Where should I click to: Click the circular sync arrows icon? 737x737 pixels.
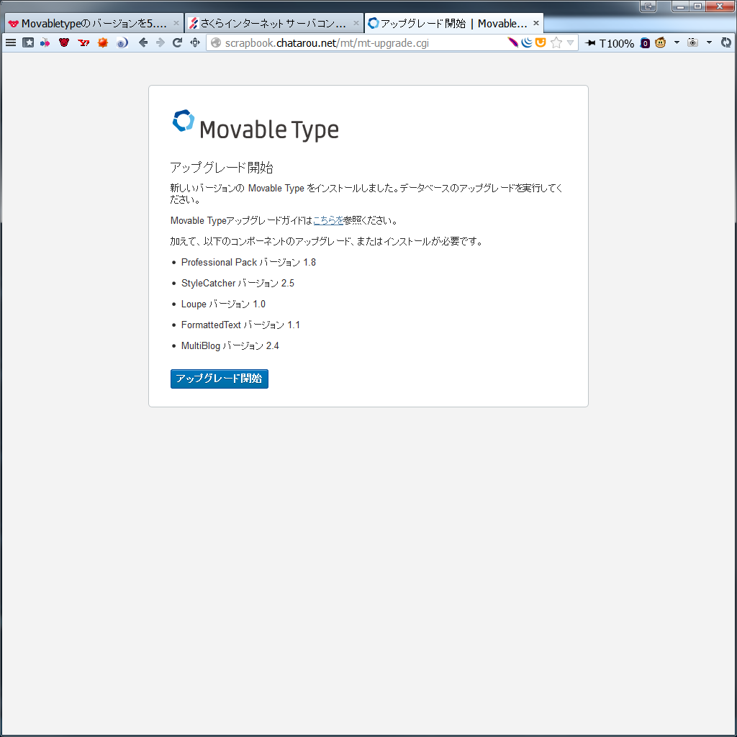726,42
